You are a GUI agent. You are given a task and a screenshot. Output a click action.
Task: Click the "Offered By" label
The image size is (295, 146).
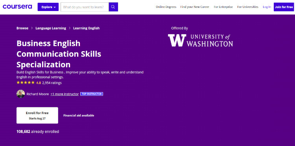179,28
